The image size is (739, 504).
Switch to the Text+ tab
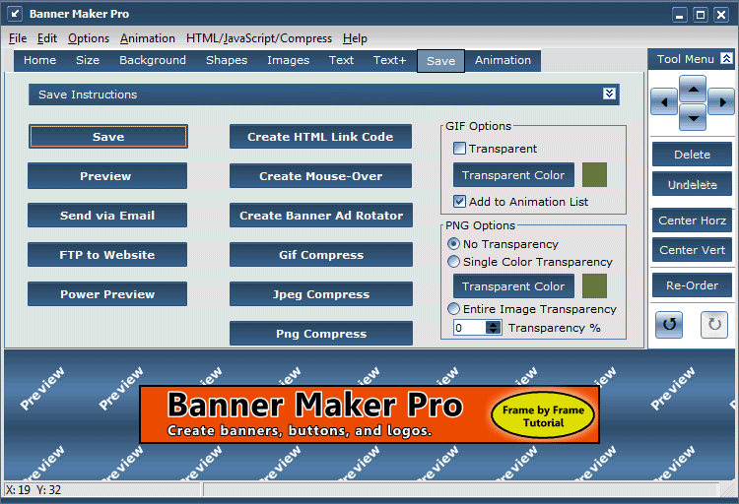[x=390, y=60]
